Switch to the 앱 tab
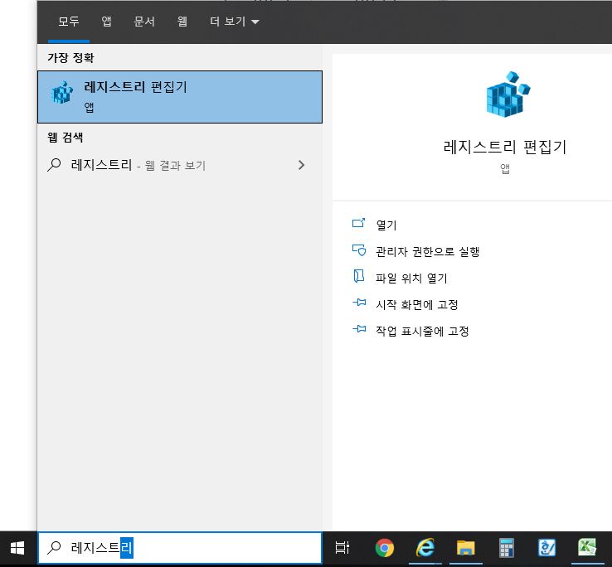This screenshot has height=567, width=612. pyautogui.click(x=106, y=21)
